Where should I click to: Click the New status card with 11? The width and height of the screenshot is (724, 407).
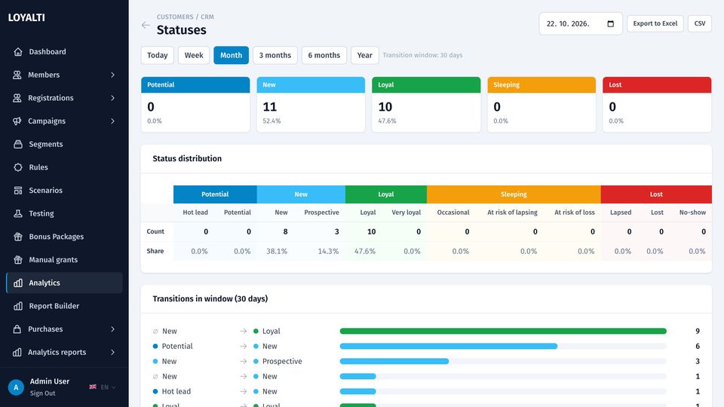(311, 105)
